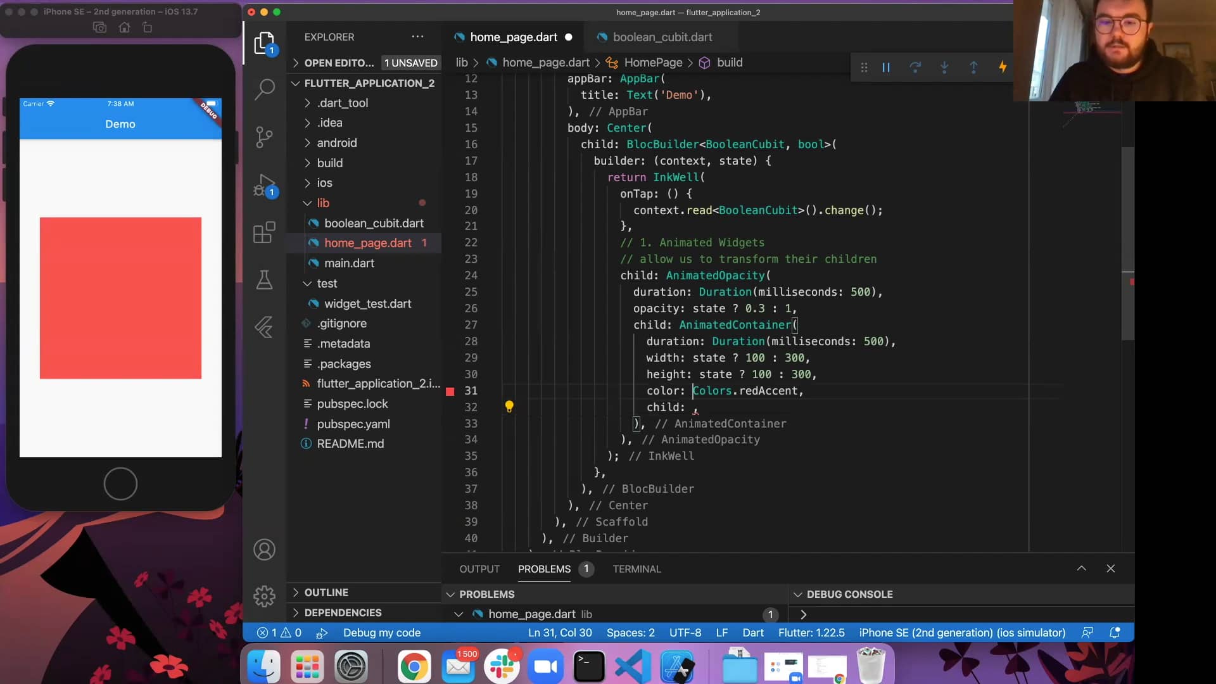The width and height of the screenshot is (1216, 684).
Task: Switch to the boolean_cubit.dart tab
Action: click(x=662, y=37)
